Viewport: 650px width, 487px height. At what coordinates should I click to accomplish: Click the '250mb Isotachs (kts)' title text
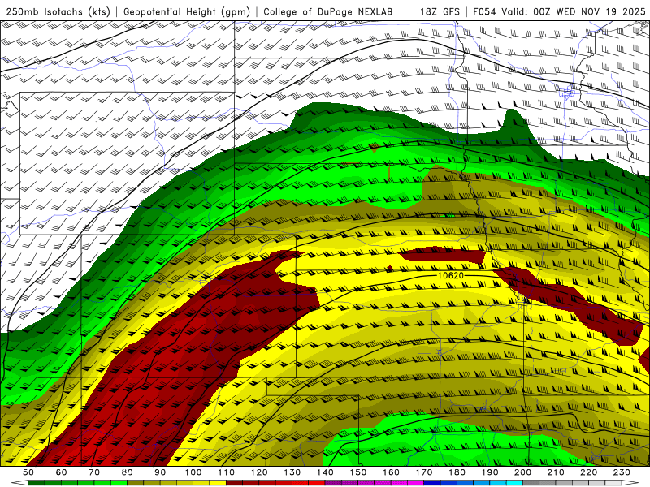click(x=58, y=11)
